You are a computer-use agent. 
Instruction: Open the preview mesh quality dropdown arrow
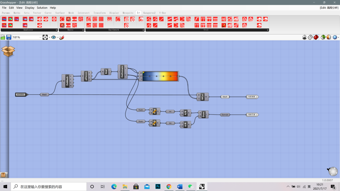coord(338,37)
